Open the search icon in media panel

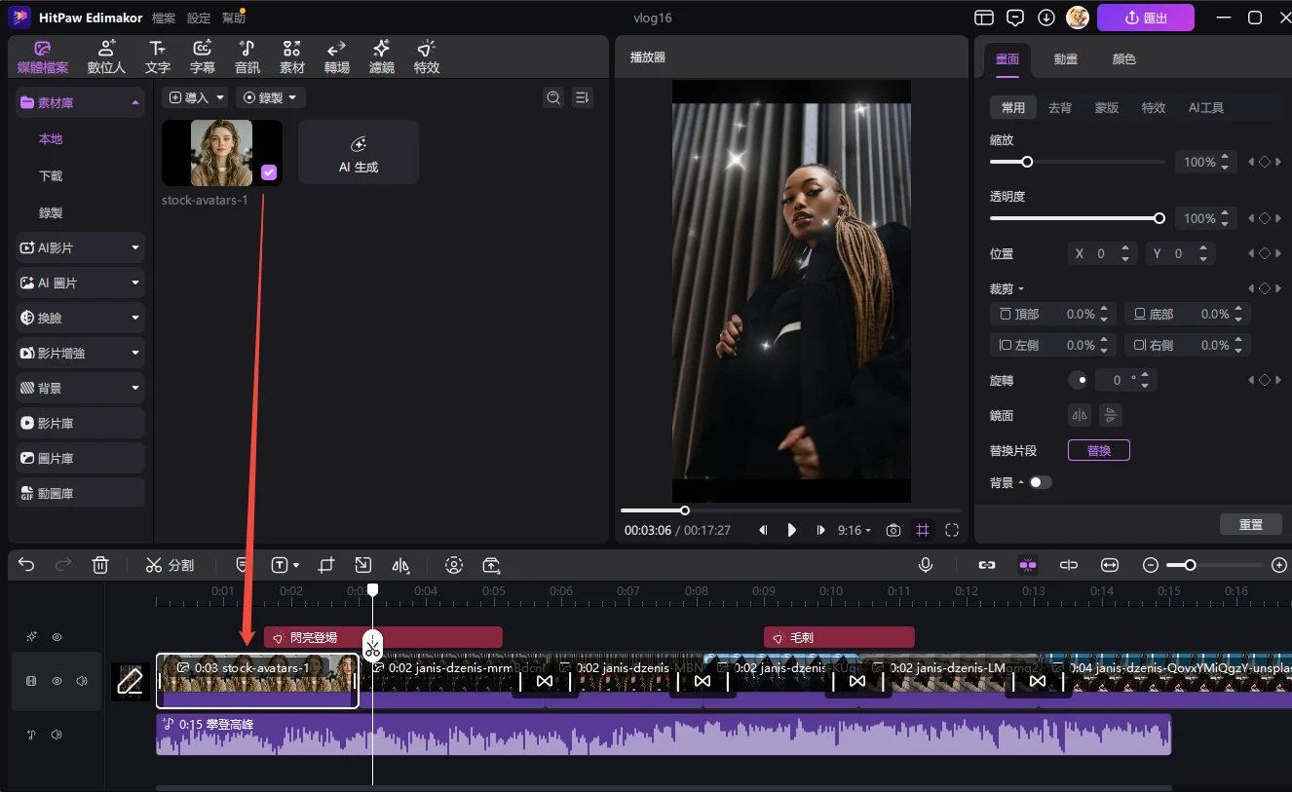click(x=553, y=97)
